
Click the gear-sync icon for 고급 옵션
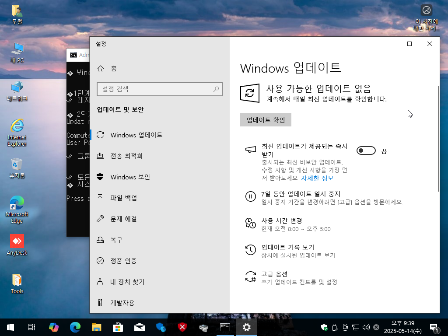point(251,276)
